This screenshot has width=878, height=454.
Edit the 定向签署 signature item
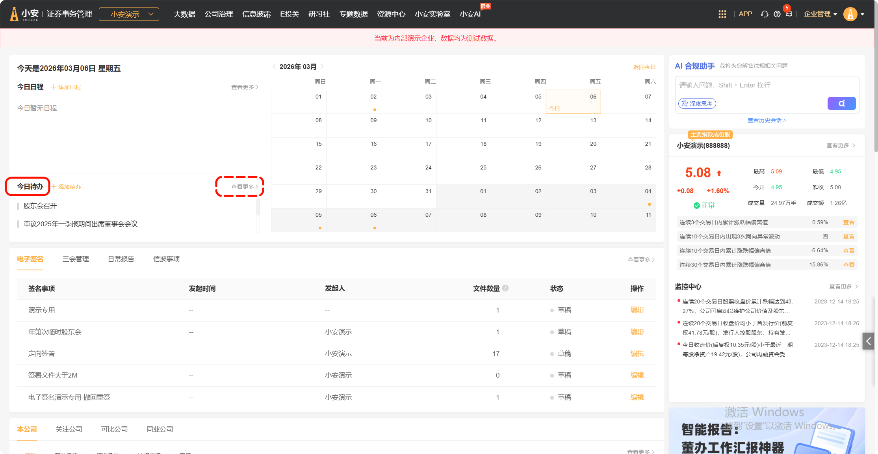(637, 354)
